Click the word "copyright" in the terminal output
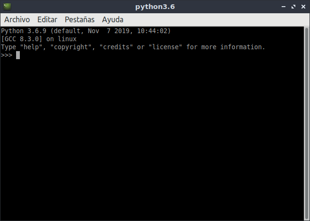Image resolution: width=310 pixels, height=221 pixels. click(71, 47)
